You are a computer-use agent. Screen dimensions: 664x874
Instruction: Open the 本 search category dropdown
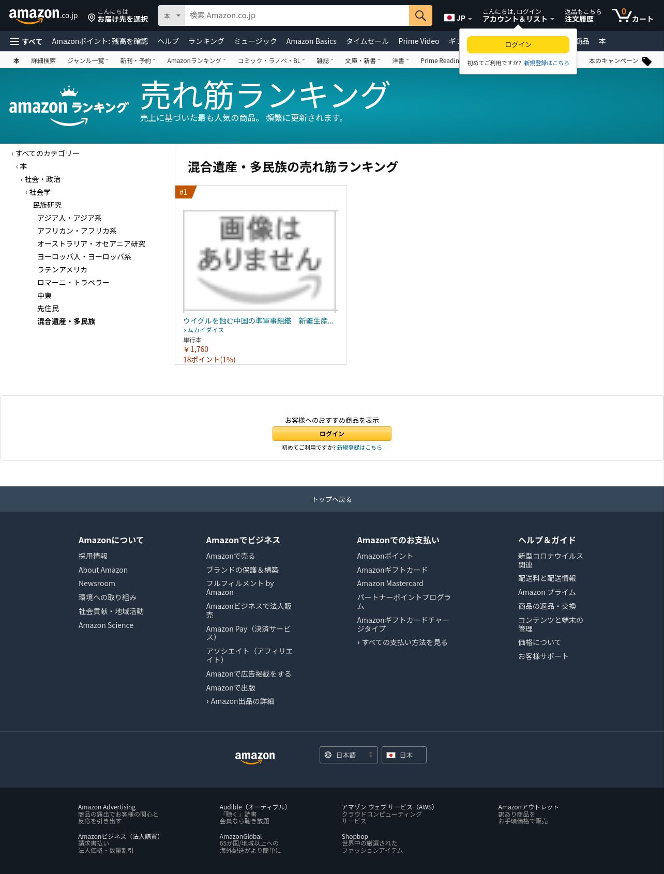(172, 16)
